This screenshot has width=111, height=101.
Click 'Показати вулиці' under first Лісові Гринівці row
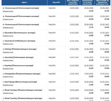pos(8,93)
